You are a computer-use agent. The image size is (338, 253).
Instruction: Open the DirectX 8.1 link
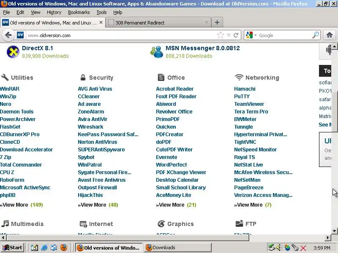point(38,48)
